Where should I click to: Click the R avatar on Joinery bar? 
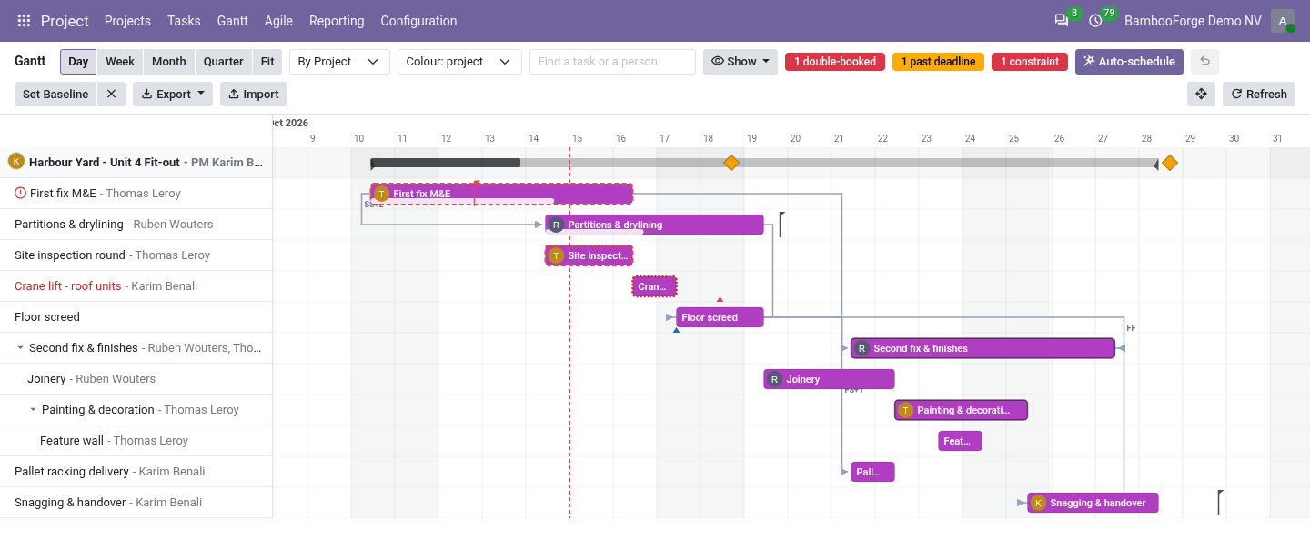pos(774,379)
